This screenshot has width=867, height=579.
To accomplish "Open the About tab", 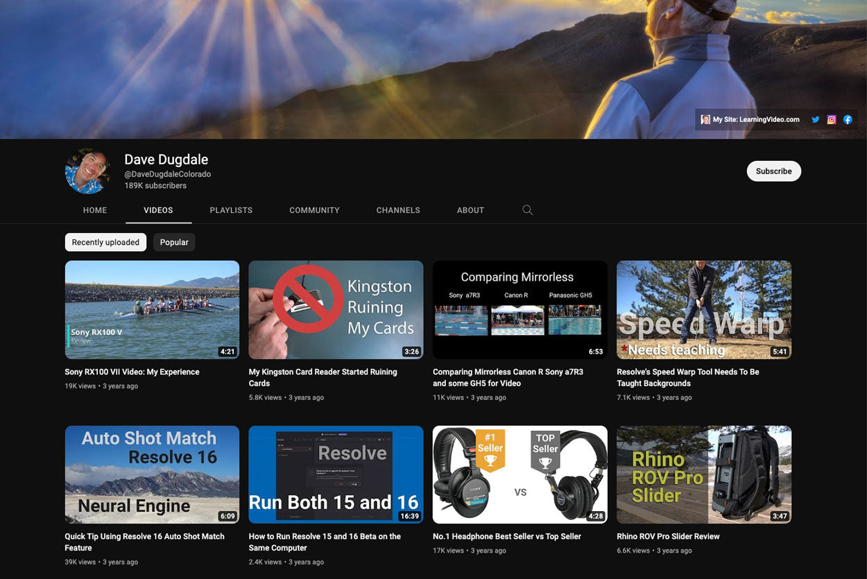I will pos(470,210).
